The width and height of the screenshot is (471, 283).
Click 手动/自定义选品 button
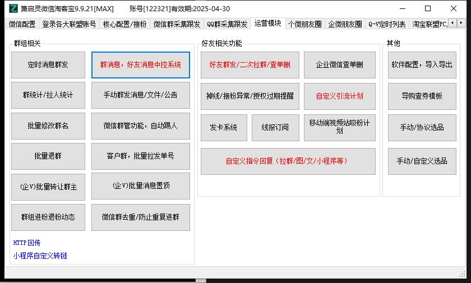click(x=422, y=161)
